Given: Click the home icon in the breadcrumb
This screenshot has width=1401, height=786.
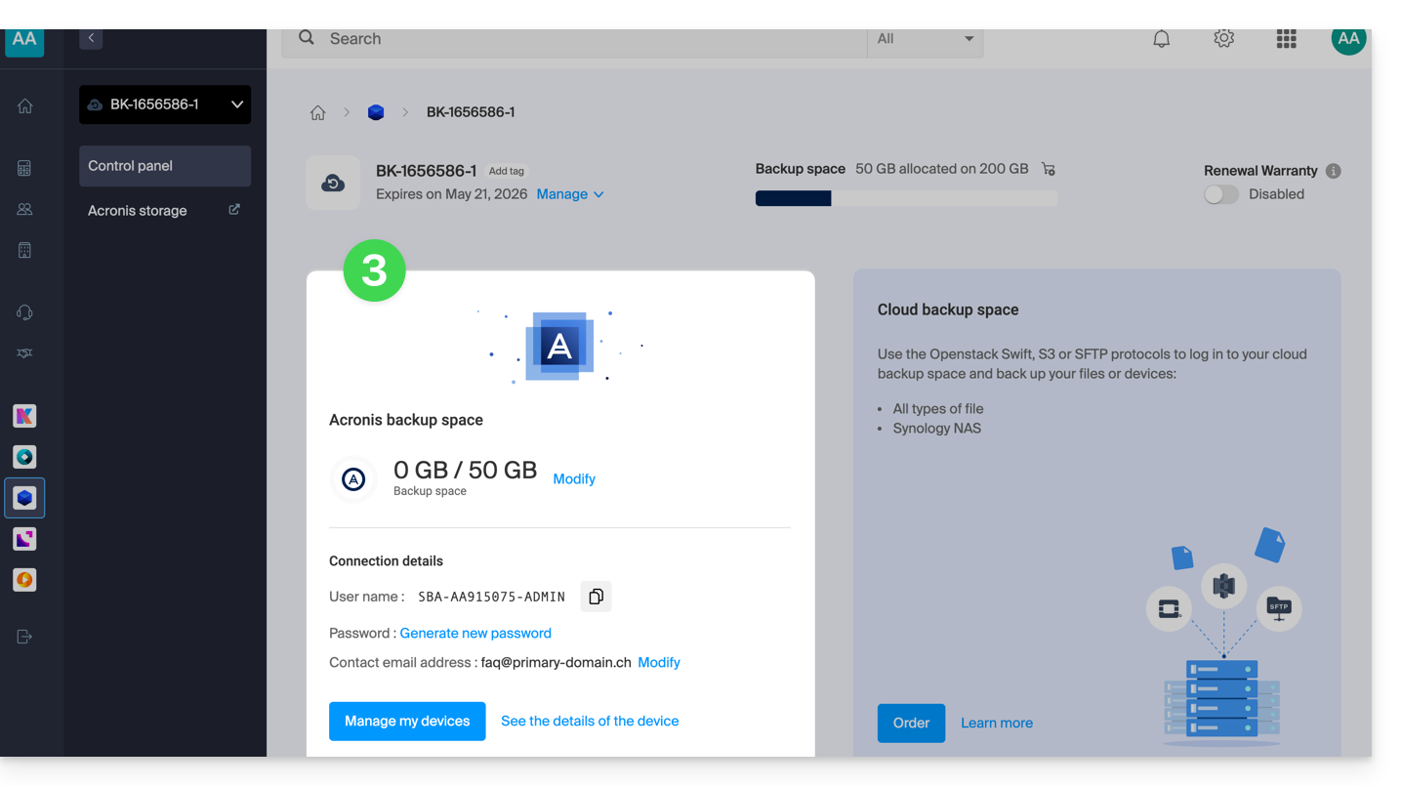Looking at the screenshot, I should click(317, 112).
